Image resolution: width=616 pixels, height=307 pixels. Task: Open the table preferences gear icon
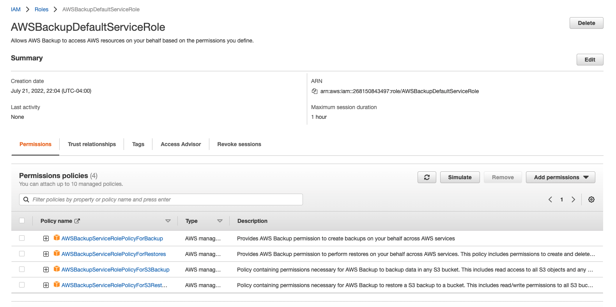(x=591, y=199)
